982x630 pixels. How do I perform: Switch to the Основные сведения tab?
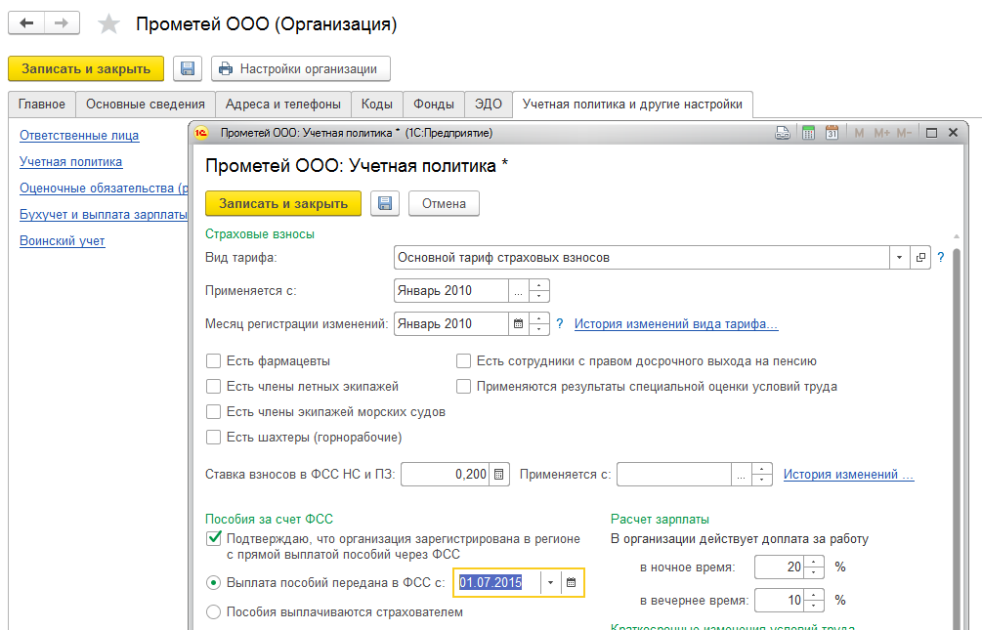pyautogui.click(x=146, y=104)
